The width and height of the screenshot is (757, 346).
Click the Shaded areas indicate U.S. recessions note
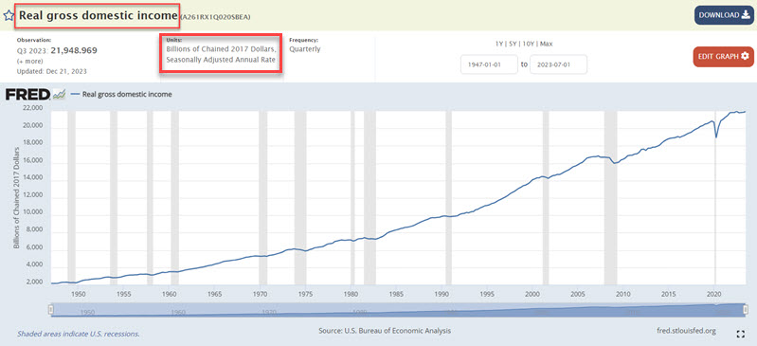click(x=79, y=334)
